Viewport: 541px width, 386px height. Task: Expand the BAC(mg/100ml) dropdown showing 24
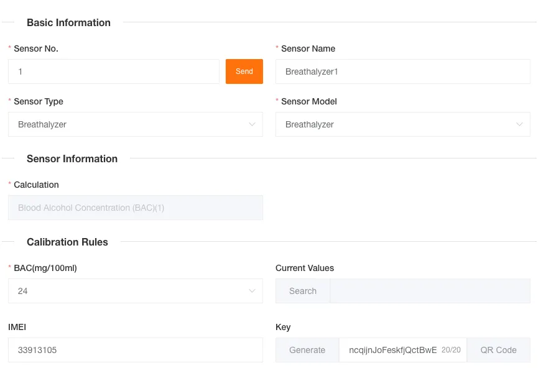coord(135,291)
